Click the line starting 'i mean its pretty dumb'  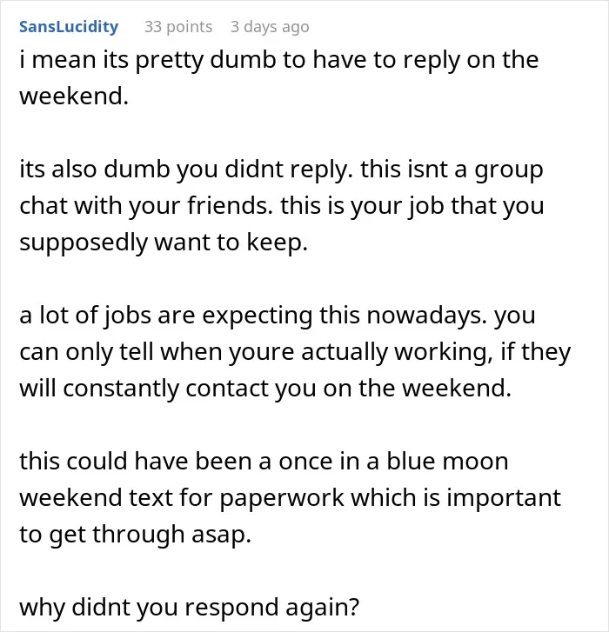click(x=279, y=61)
